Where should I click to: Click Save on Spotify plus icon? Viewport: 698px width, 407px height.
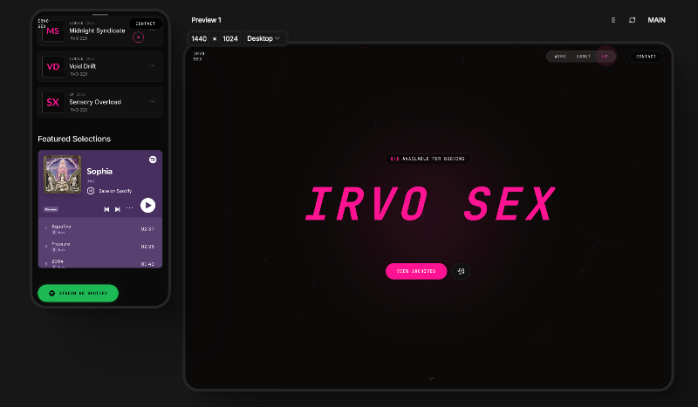pos(91,191)
